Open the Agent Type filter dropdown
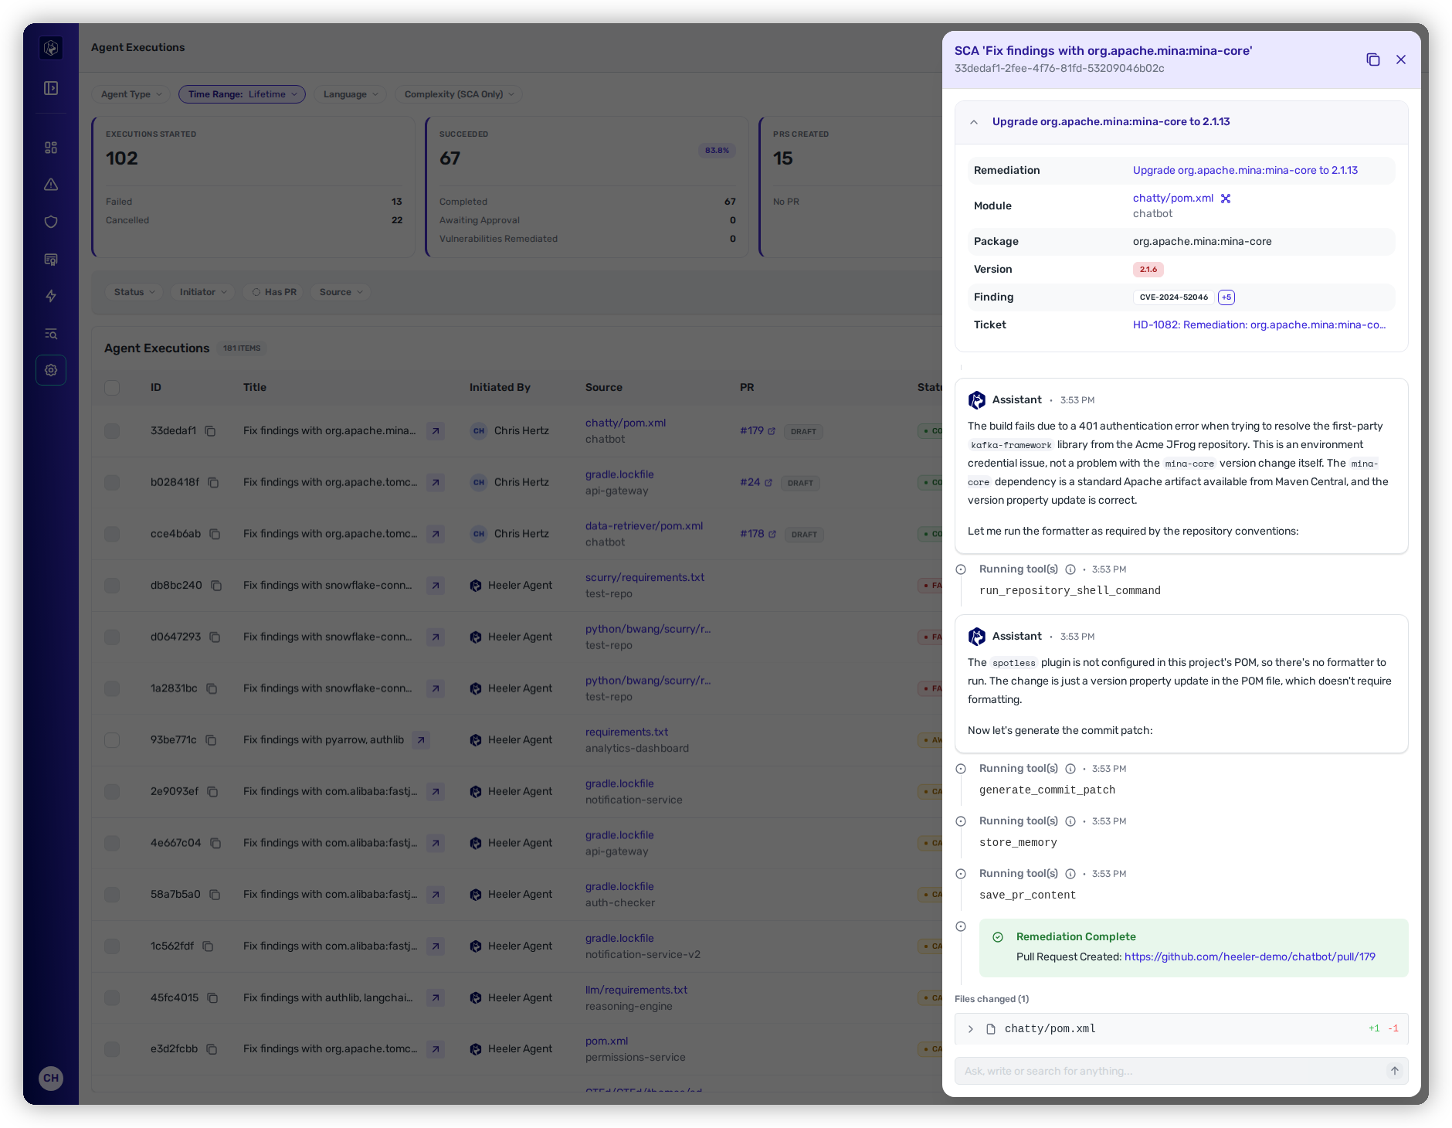 pyautogui.click(x=131, y=94)
